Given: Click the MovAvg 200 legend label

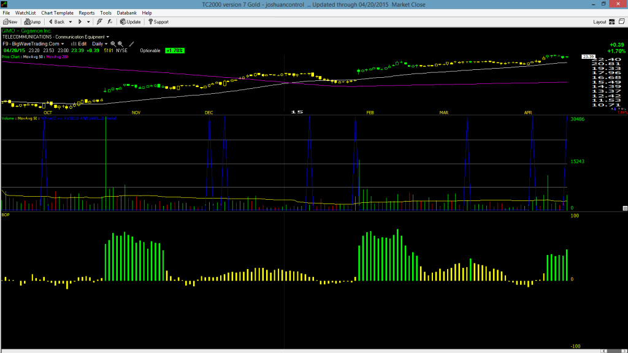Looking at the screenshot, I should tap(57, 57).
